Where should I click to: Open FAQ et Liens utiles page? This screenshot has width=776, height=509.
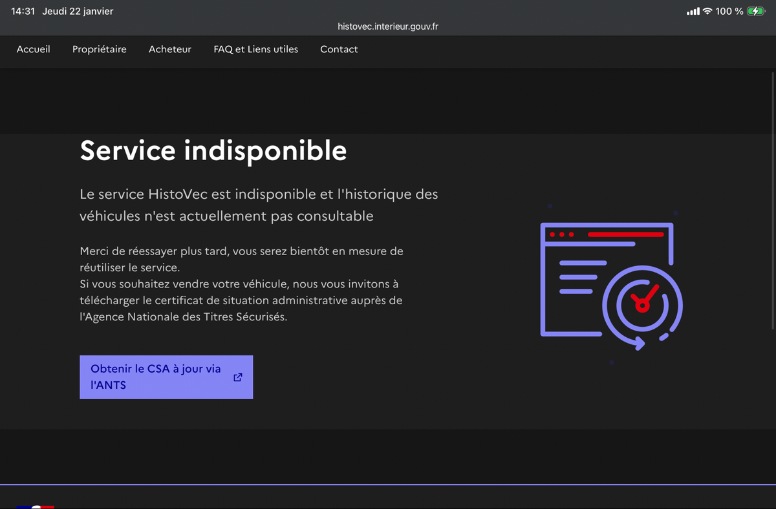click(x=256, y=49)
